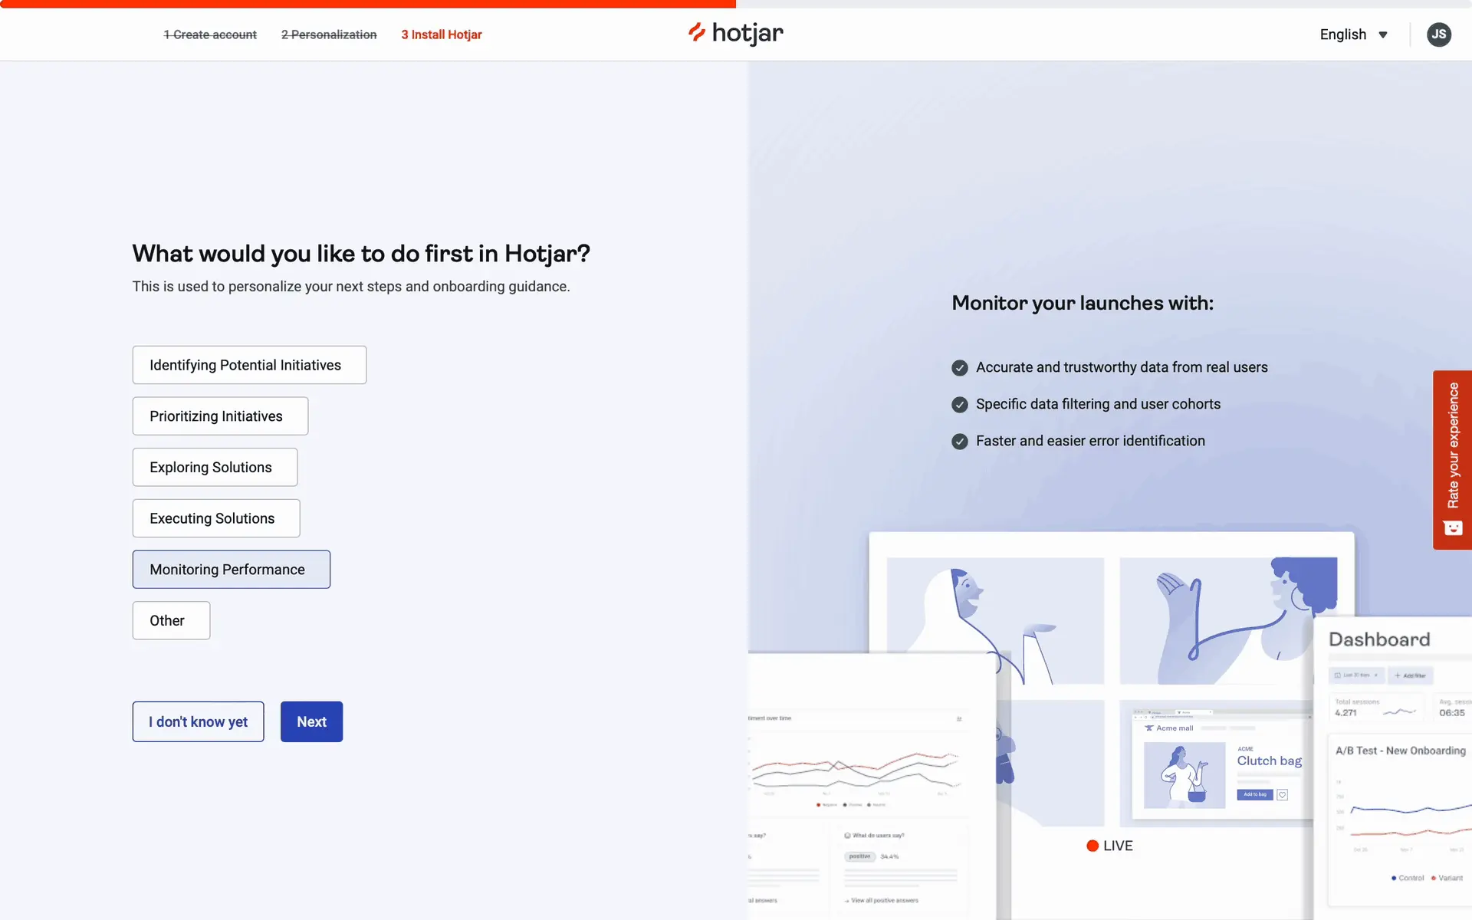
Task: Pick the Exploring Solutions option
Action: coord(215,468)
